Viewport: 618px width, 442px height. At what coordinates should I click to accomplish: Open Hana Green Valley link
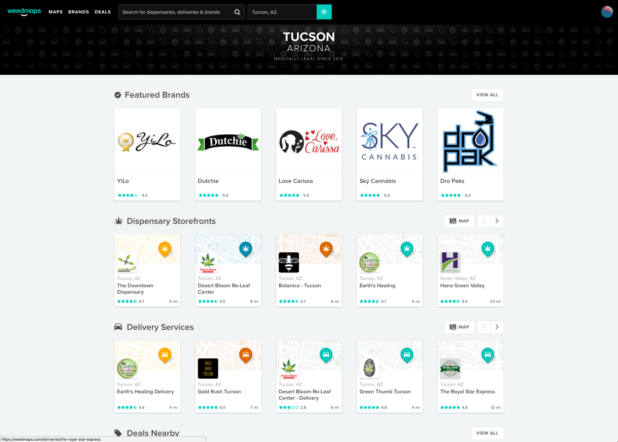[462, 286]
